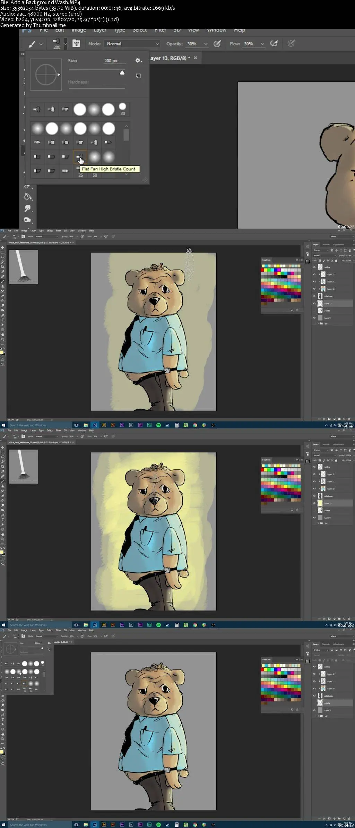Open Chrome taskbar icon in 00:00:42 frame
The height and width of the screenshot is (828, 355).
click(x=195, y=425)
